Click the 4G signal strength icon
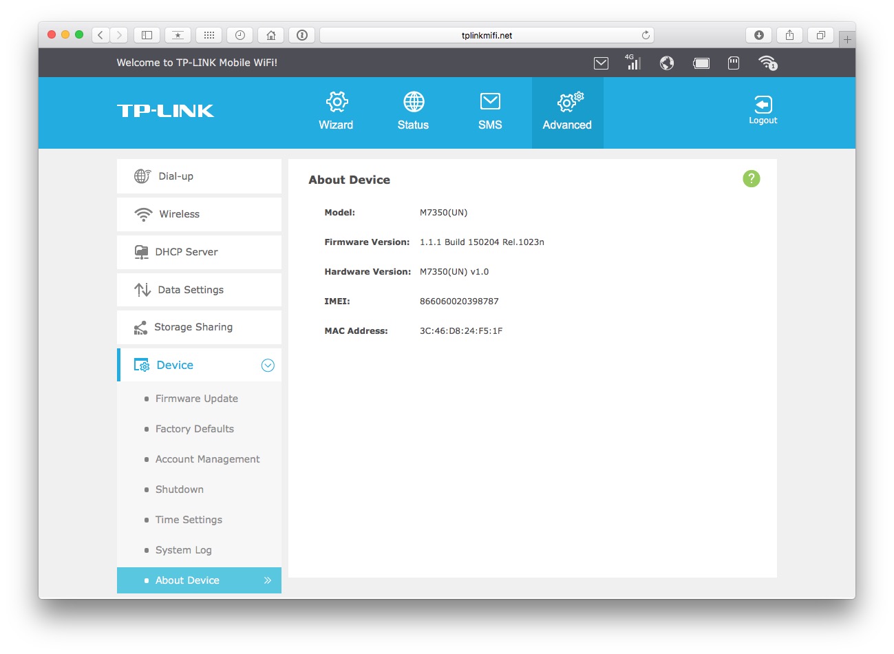The height and width of the screenshot is (654, 894). (633, 62)
